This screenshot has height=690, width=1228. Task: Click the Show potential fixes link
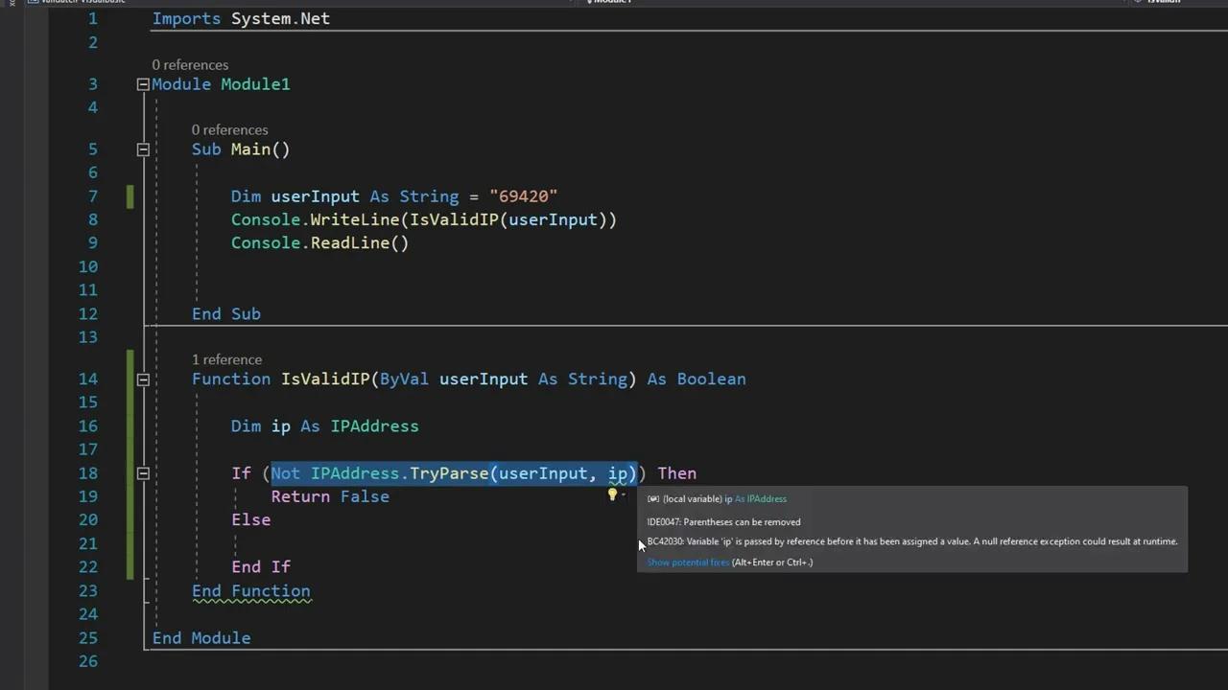point(687,563)
